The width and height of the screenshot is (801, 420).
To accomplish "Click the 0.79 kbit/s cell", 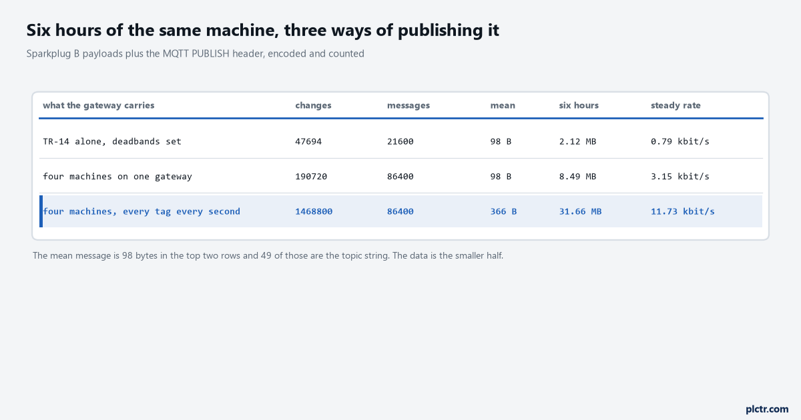I will point(680,141).
